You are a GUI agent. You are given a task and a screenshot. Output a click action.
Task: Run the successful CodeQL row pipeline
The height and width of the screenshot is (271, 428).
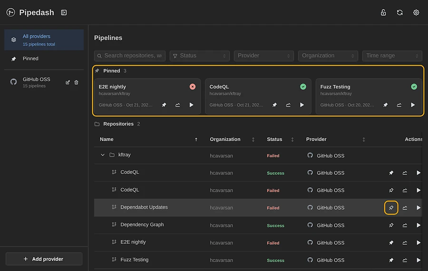click(x=418, y=173)
